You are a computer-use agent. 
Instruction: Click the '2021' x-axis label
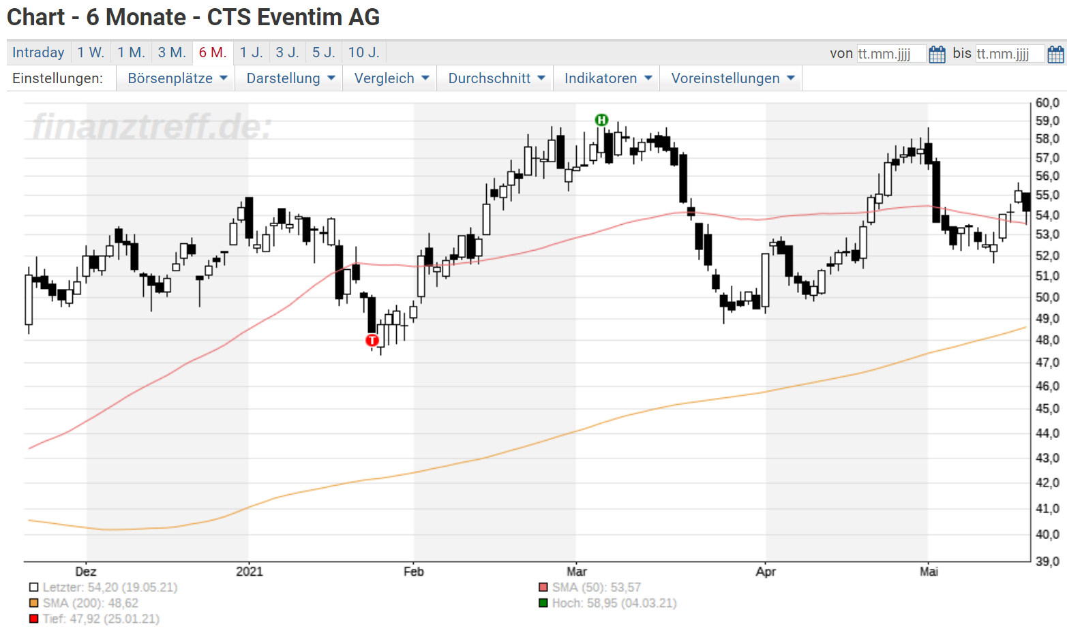coord(250,572)
